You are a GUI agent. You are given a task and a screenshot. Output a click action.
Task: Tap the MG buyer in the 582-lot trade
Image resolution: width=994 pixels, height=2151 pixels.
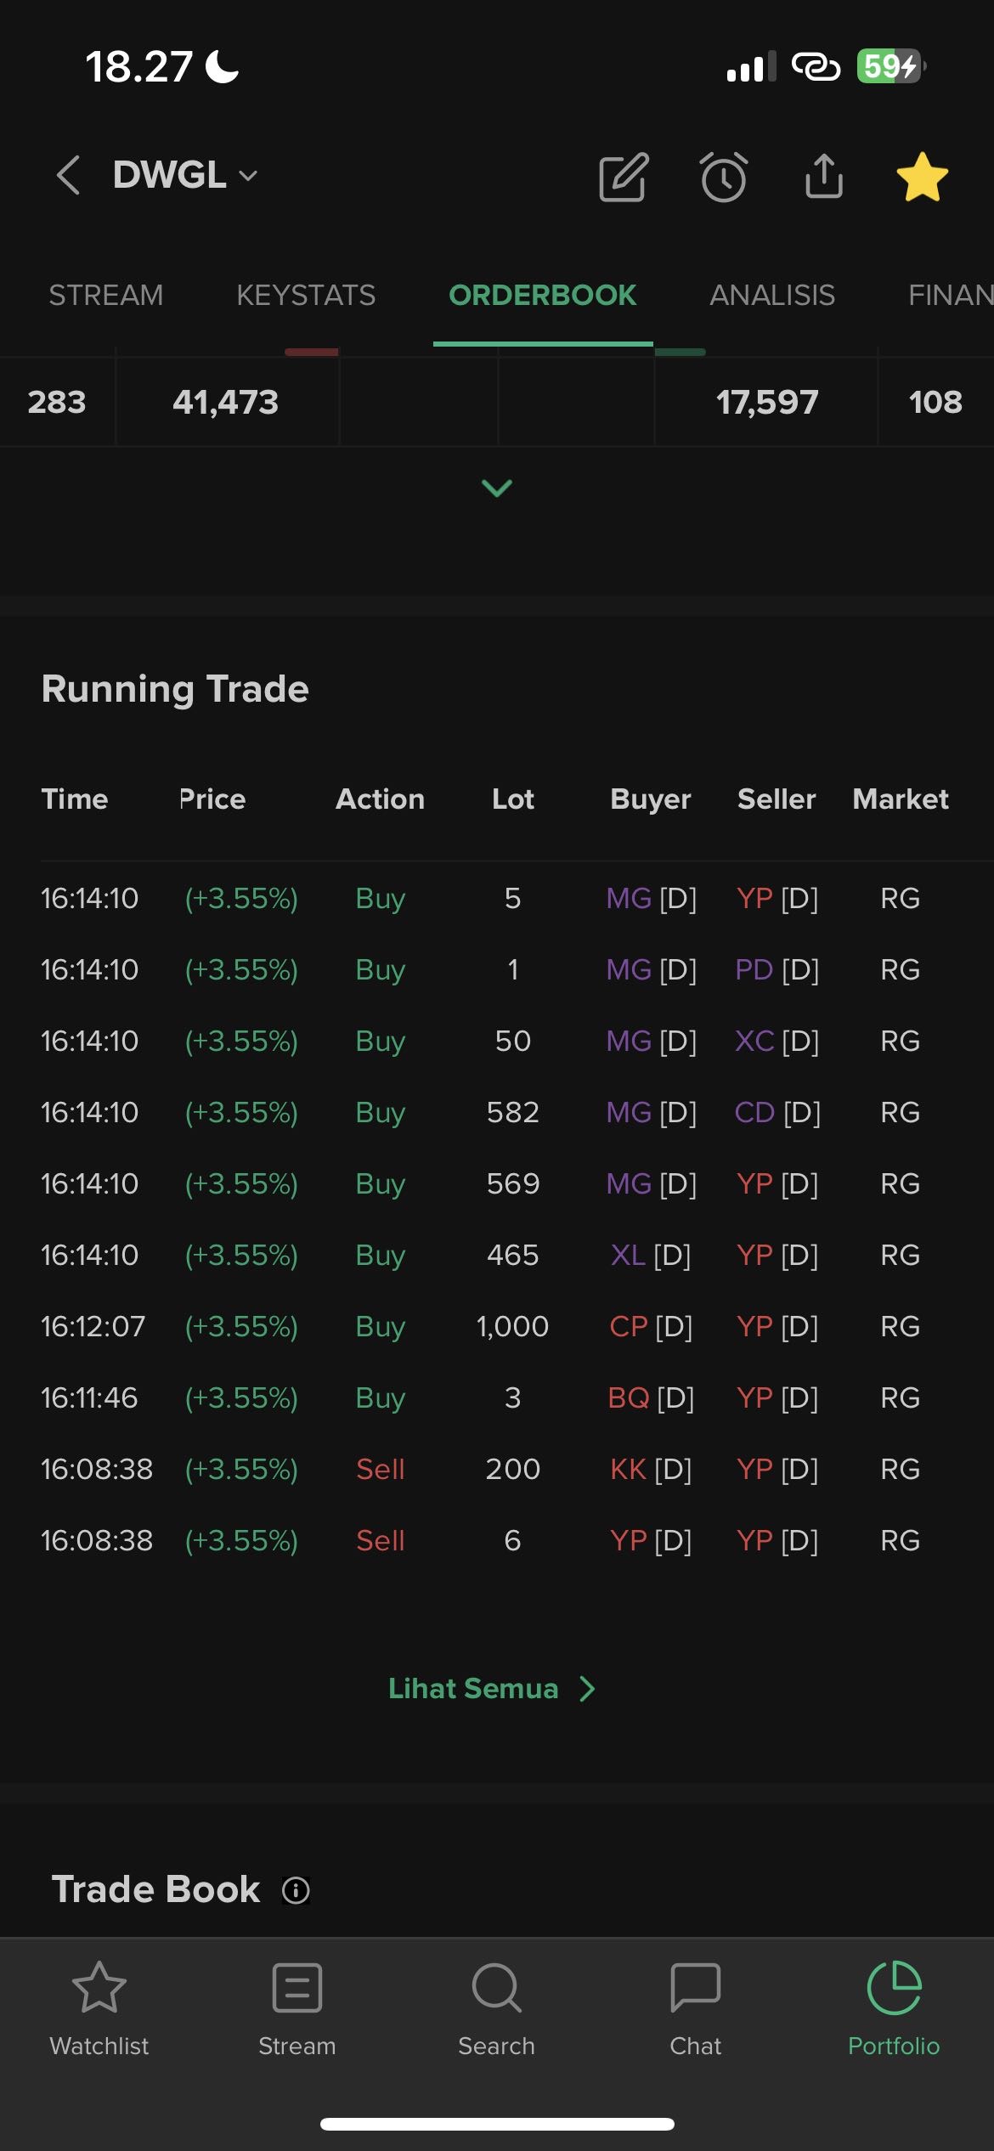coord(630,1112)
